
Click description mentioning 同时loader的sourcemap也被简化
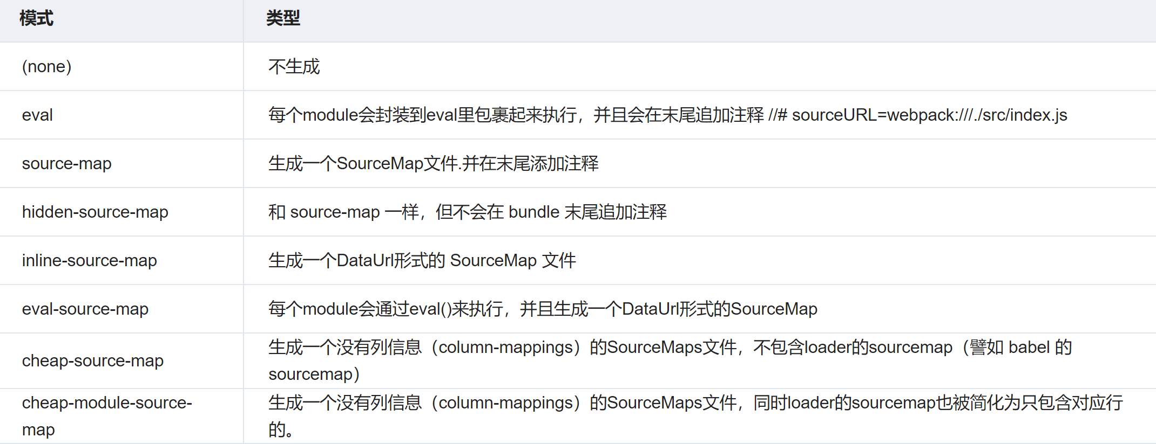click(x=700, y=416)
